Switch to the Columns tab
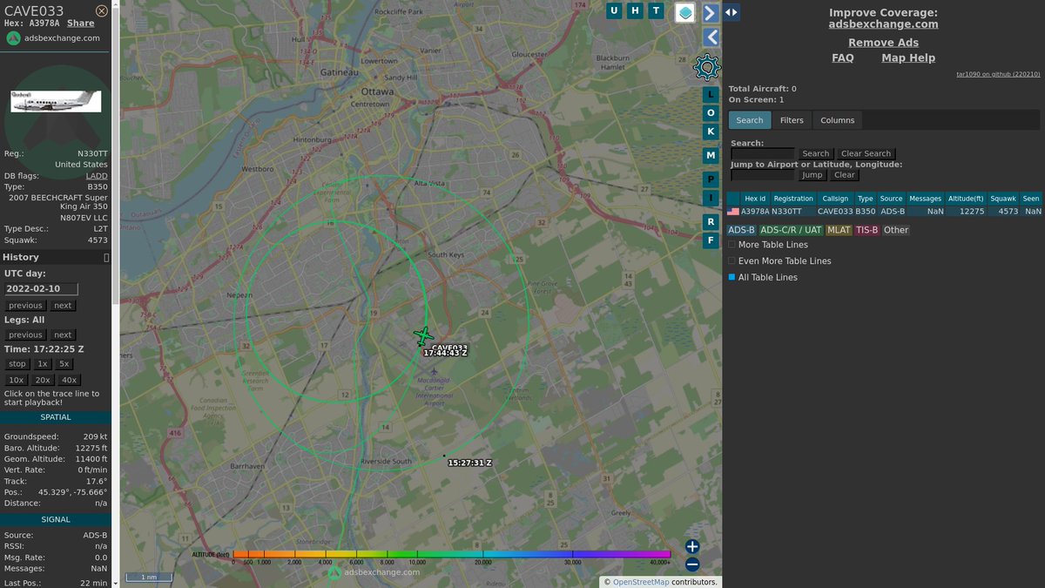The height and width of the screenshot is (588, 1045). click(x=838, y=120)
